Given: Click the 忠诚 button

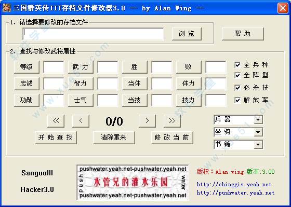Looking at the screenshot, I should (27, 84).
